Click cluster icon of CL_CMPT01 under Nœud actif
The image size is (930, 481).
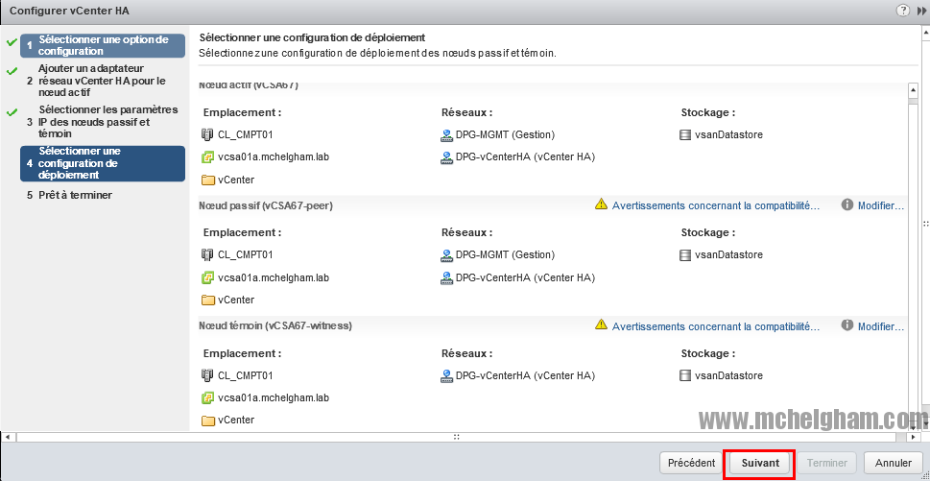coord(207,134)
